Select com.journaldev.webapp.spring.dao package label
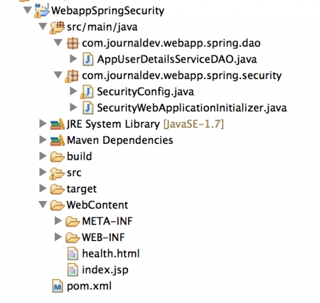Image resolution: width=320 pixels, height=303 pixels. [171, 43]
